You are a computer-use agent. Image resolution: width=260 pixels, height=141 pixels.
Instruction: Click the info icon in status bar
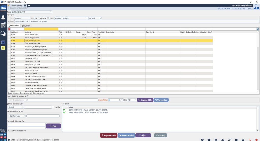9,140
